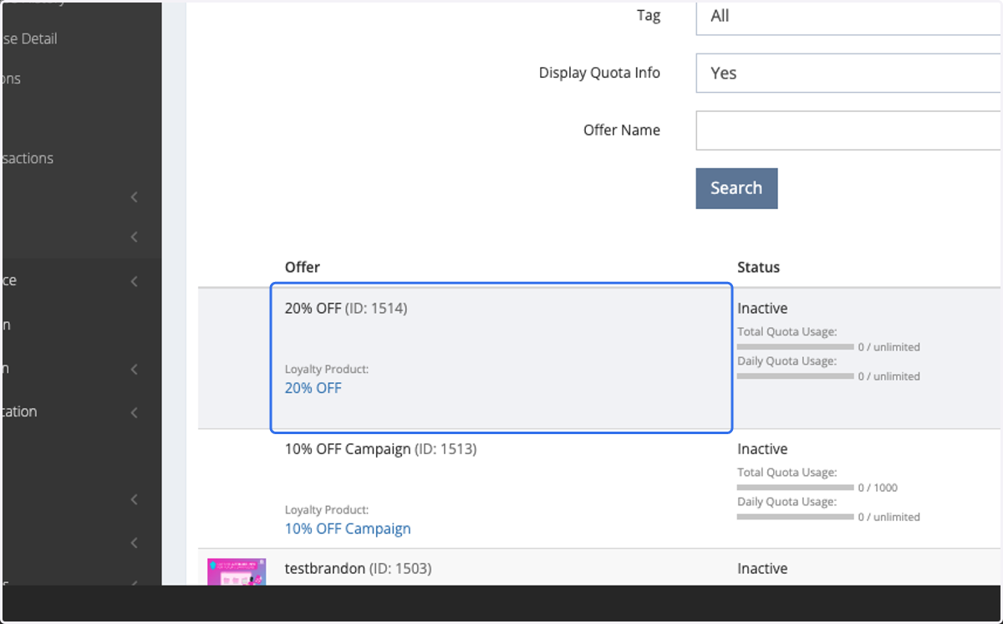
Task: Click Daily Quota Usage bar for 10% OFF Campaign
Action: 796,517
